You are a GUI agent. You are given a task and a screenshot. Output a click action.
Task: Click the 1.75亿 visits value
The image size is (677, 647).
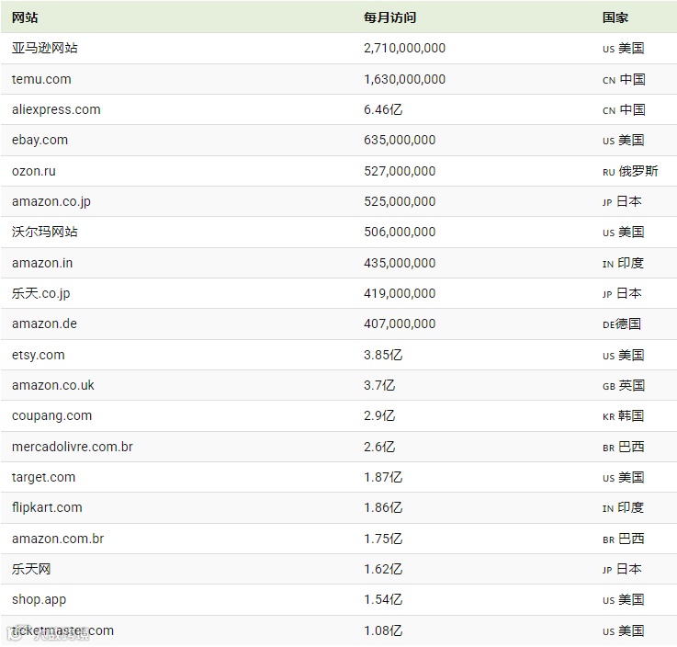[x=383, y=539]
